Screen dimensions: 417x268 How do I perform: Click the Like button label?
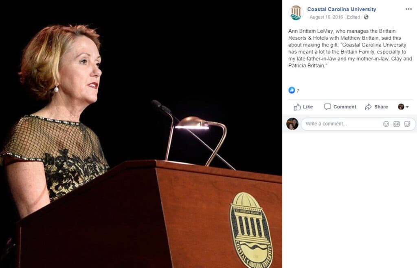[308, 107]
